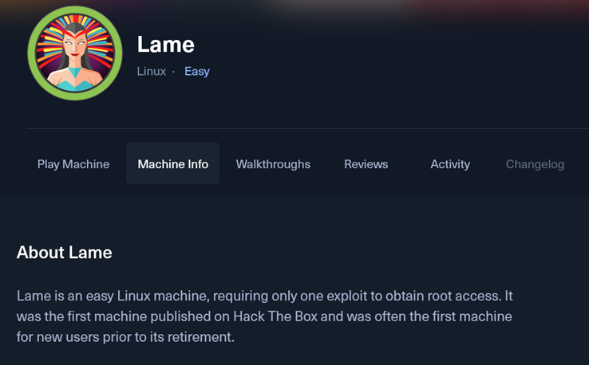Click the Linux operating system label
Image resolution: width=589 pixels, height=365 pixels.
coord(152,71)
